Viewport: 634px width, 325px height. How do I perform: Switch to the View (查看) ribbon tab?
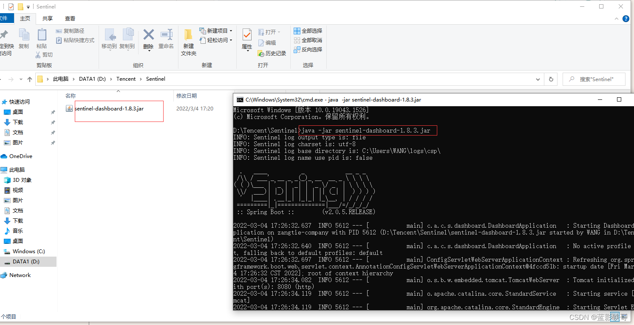70,19
